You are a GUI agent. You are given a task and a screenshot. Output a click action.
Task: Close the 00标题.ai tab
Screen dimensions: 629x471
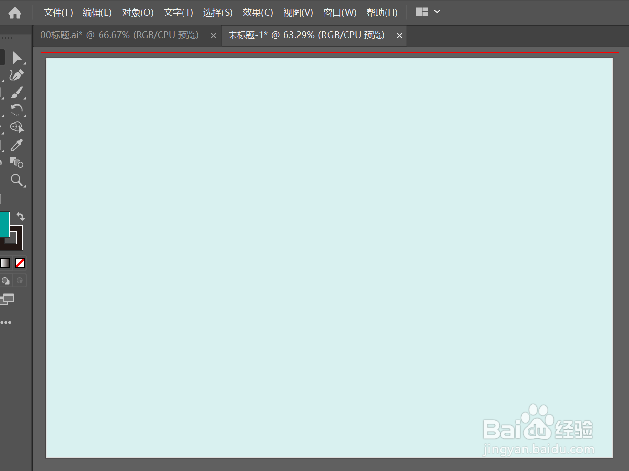pyautogui.click(x=213, y=36)
